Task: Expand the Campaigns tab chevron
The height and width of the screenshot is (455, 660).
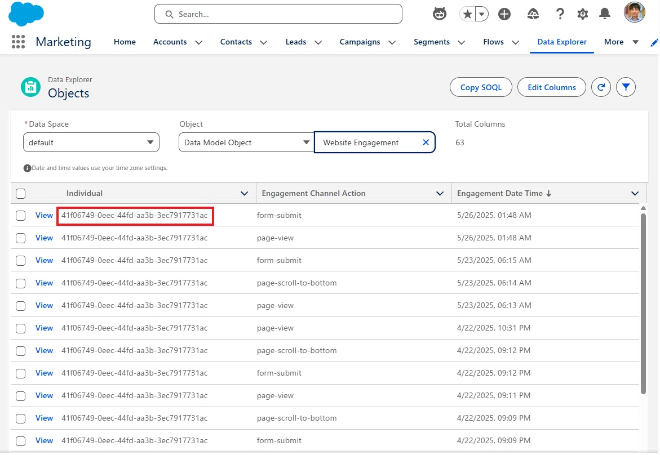Action: (x=392, y=42)
